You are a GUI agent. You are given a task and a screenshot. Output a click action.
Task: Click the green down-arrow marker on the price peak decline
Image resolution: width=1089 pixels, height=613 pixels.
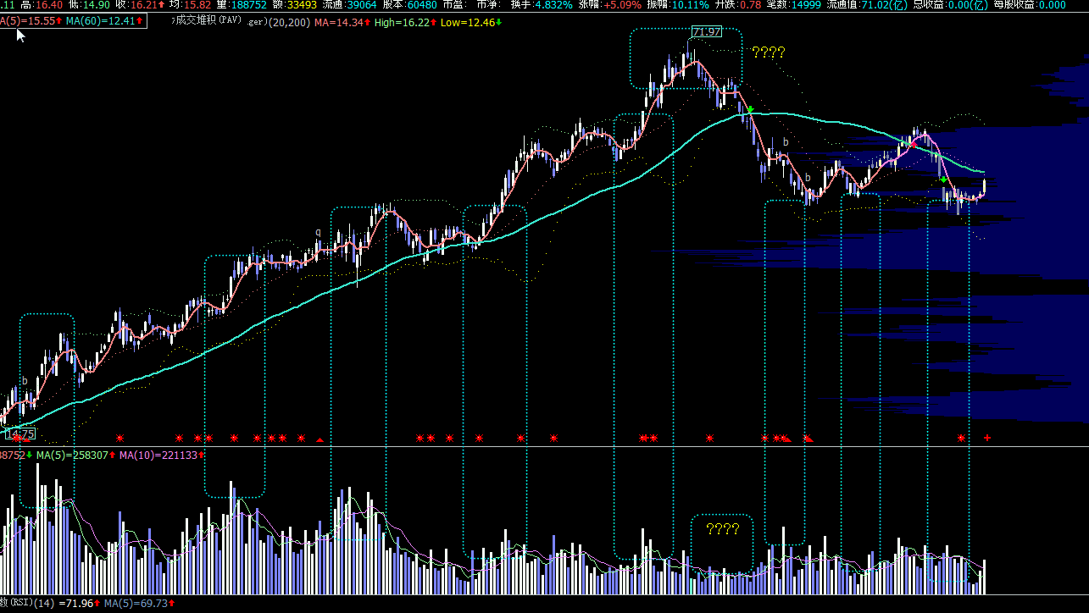point(750,110)
